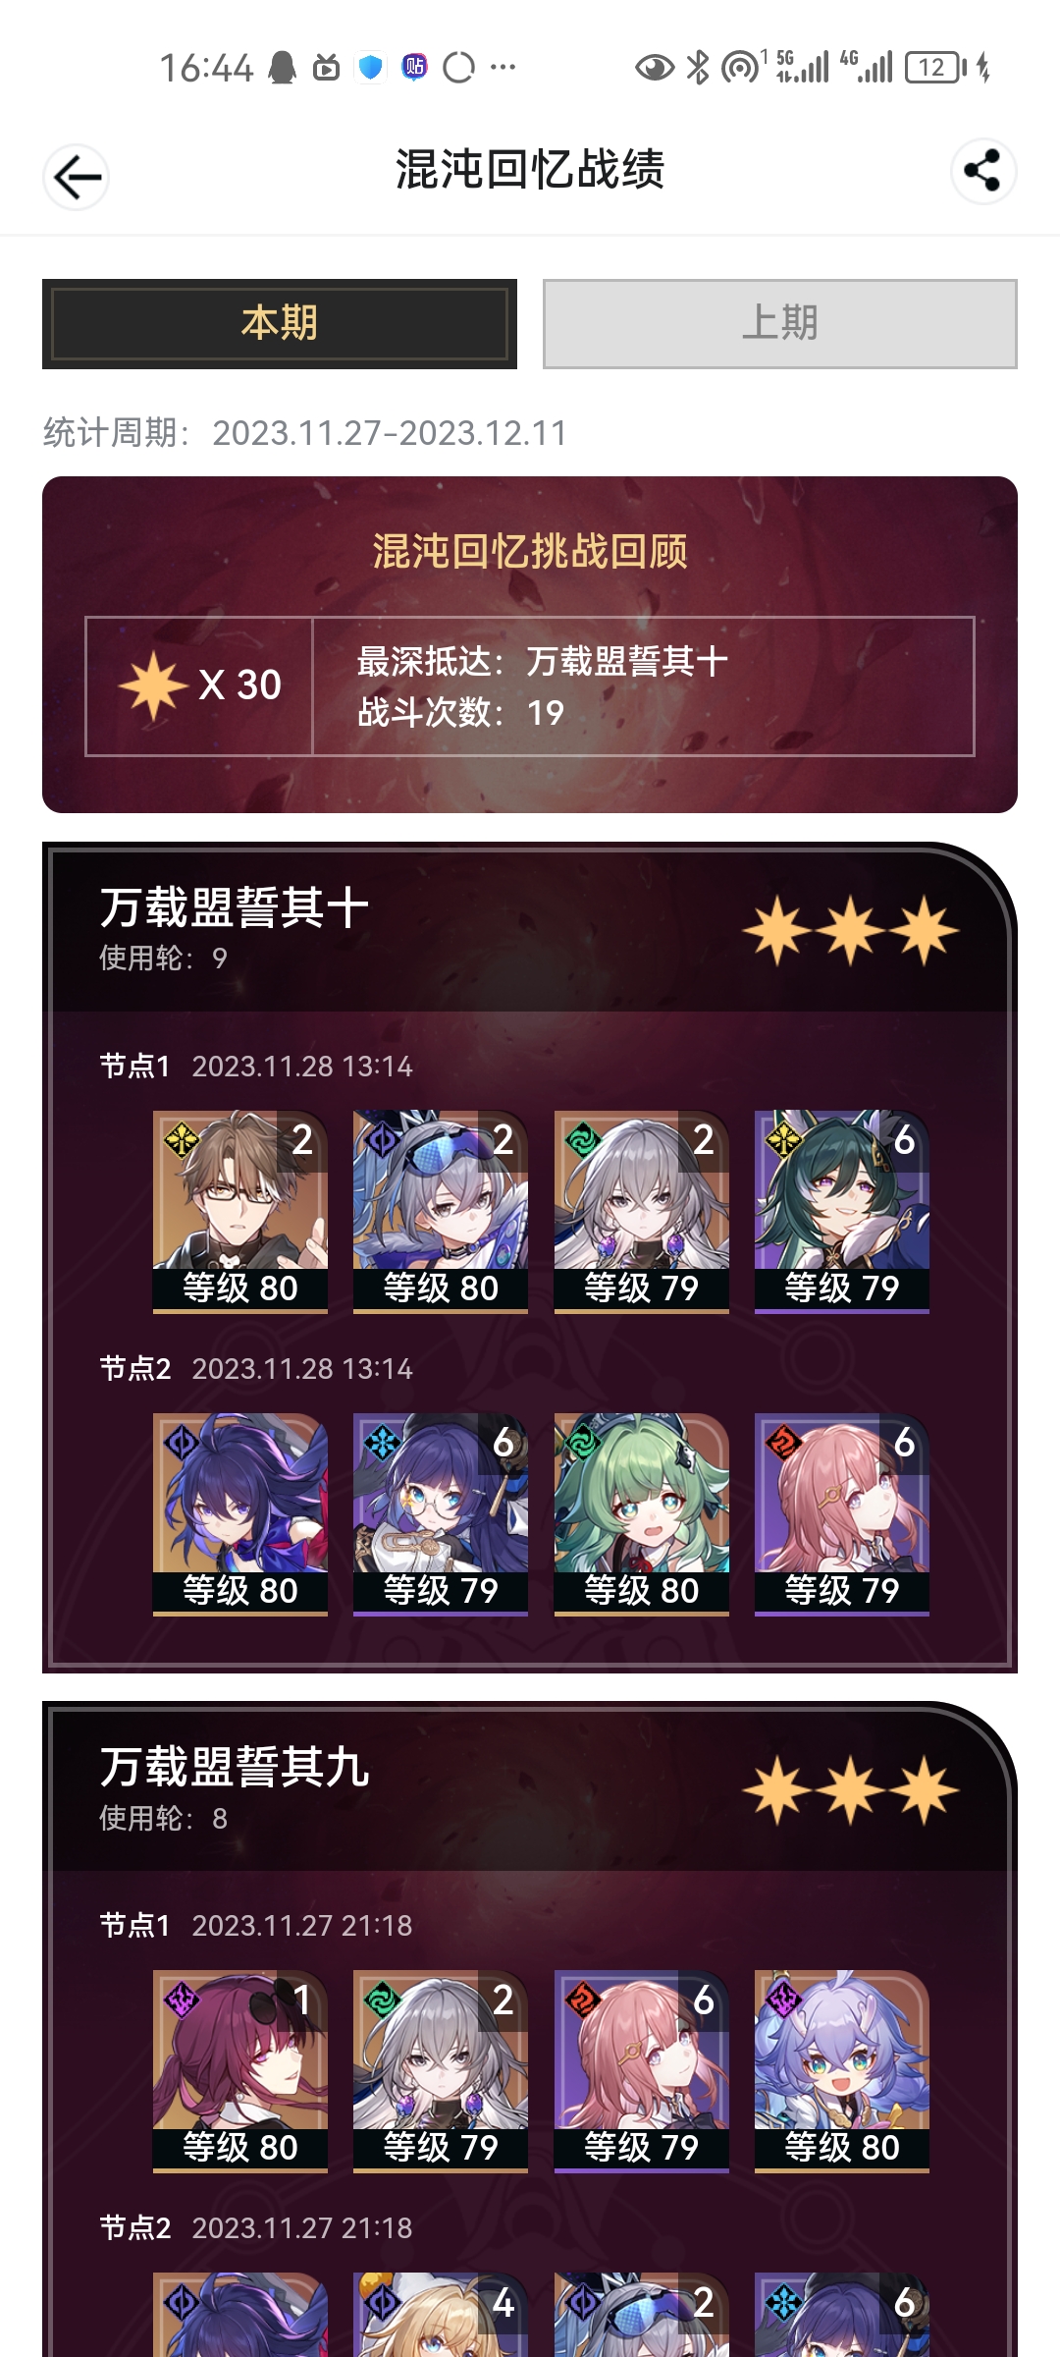Tap the share icon

982,171
